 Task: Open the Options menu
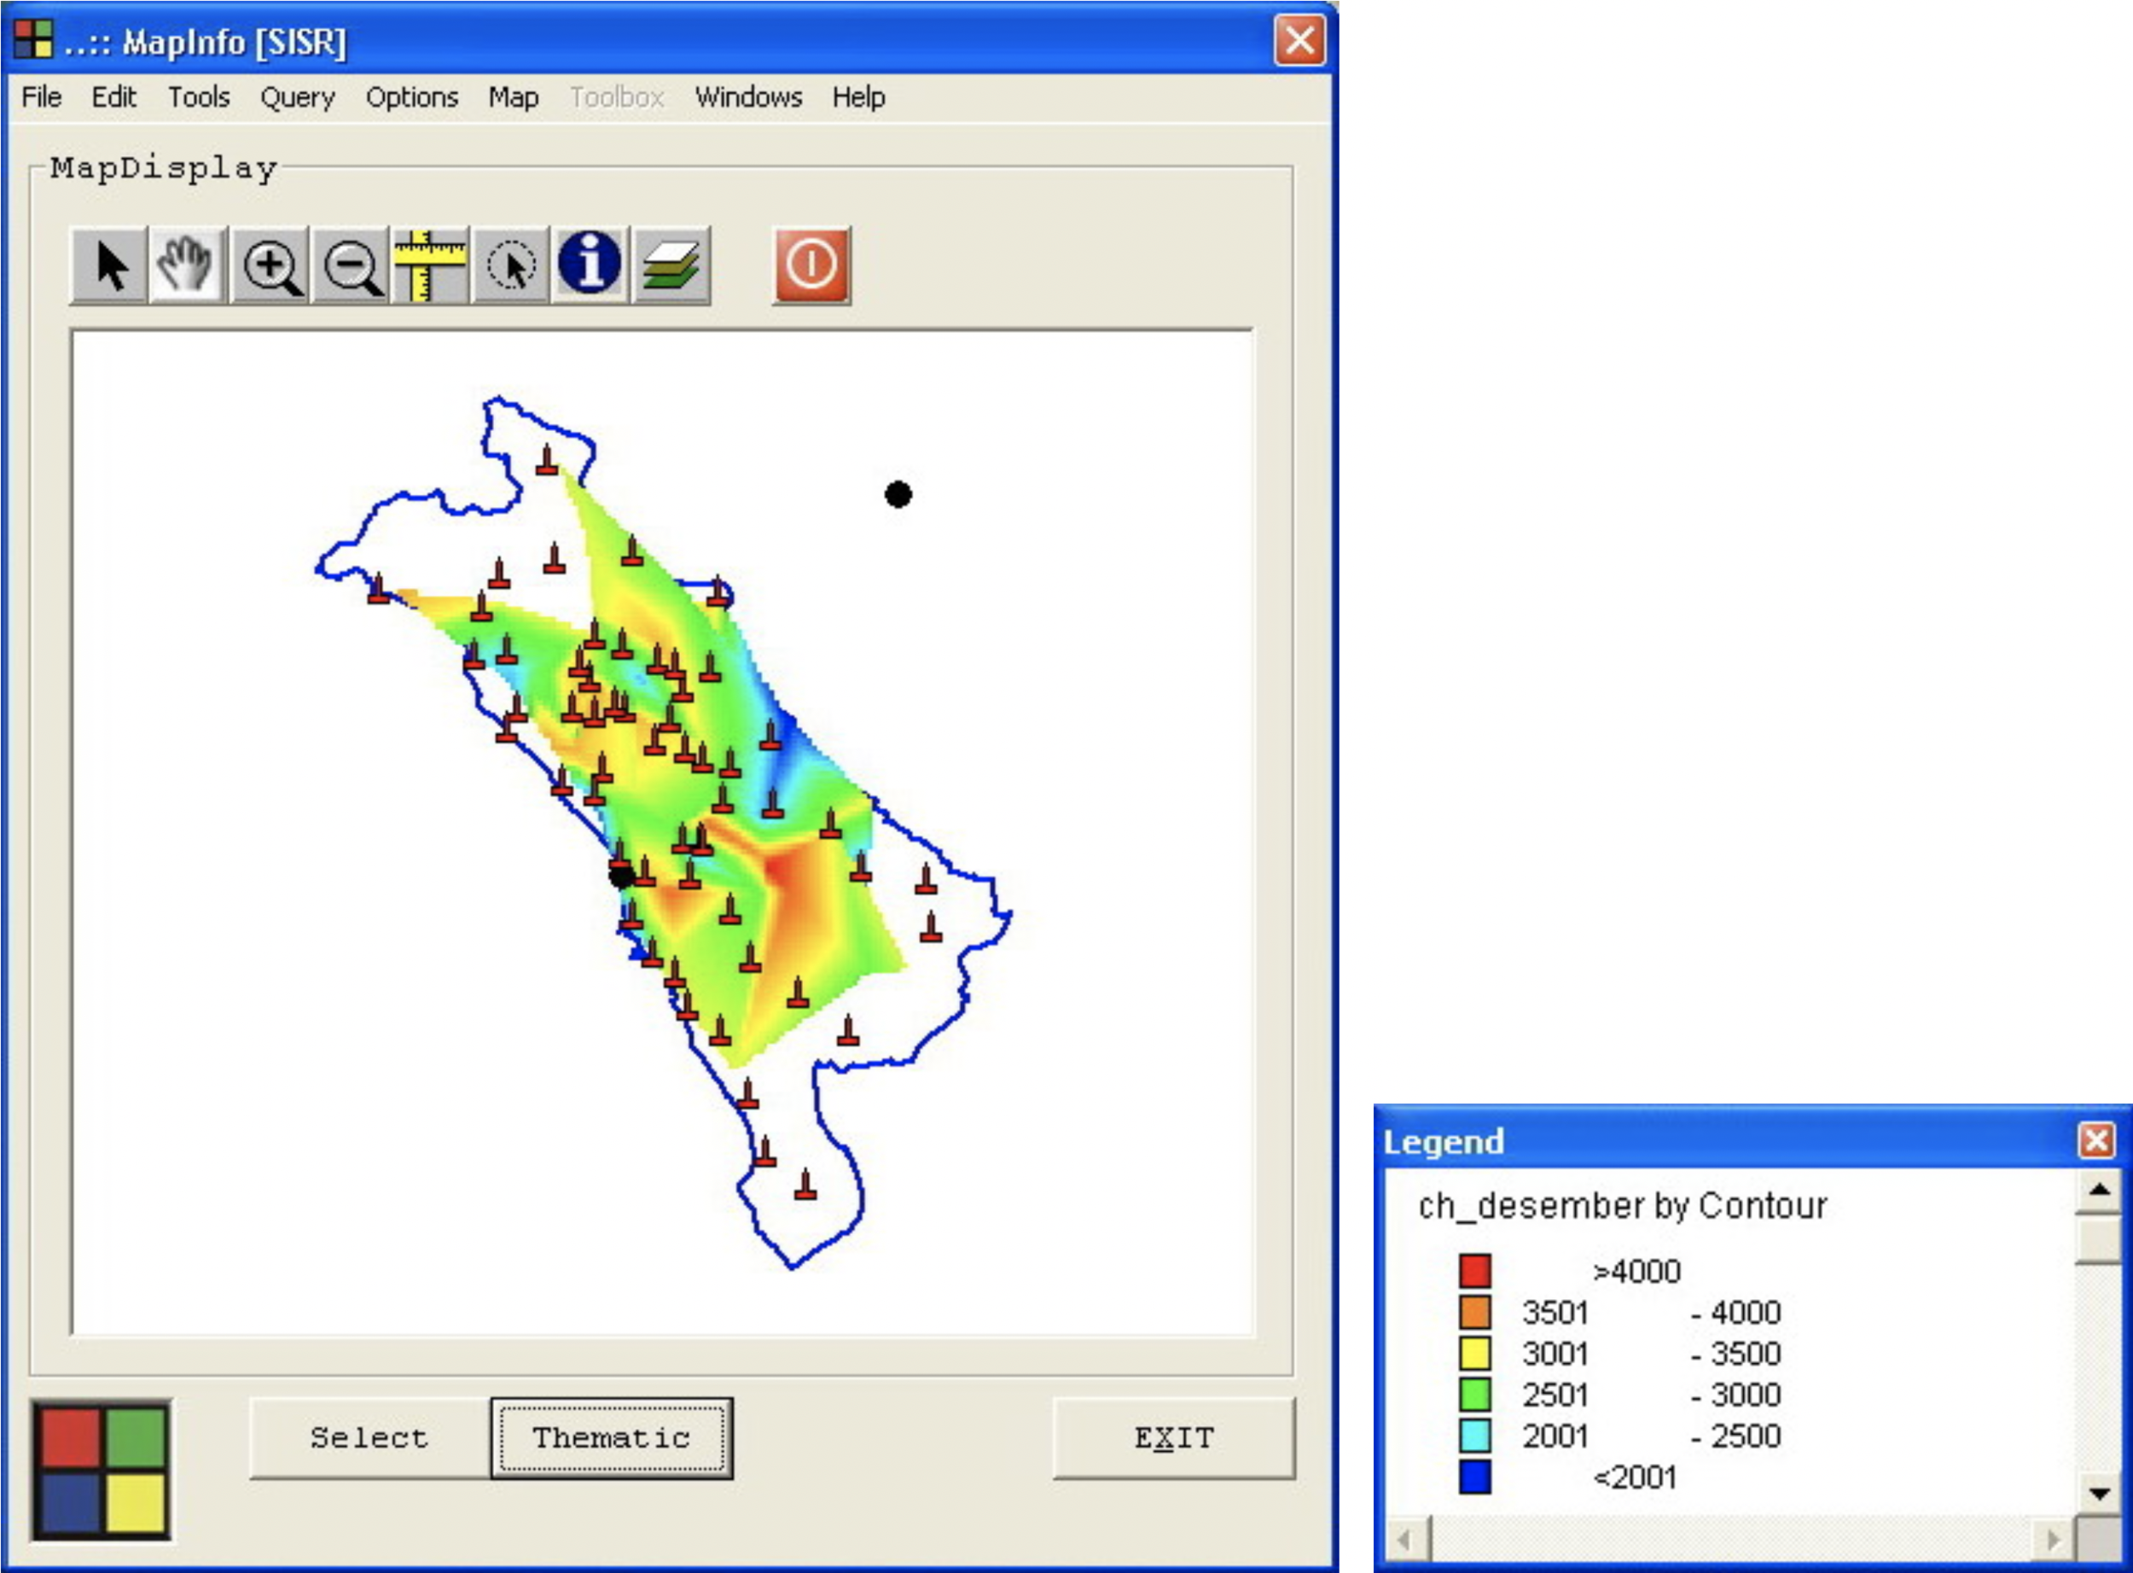pyautogui.click(x=411, y=97)
